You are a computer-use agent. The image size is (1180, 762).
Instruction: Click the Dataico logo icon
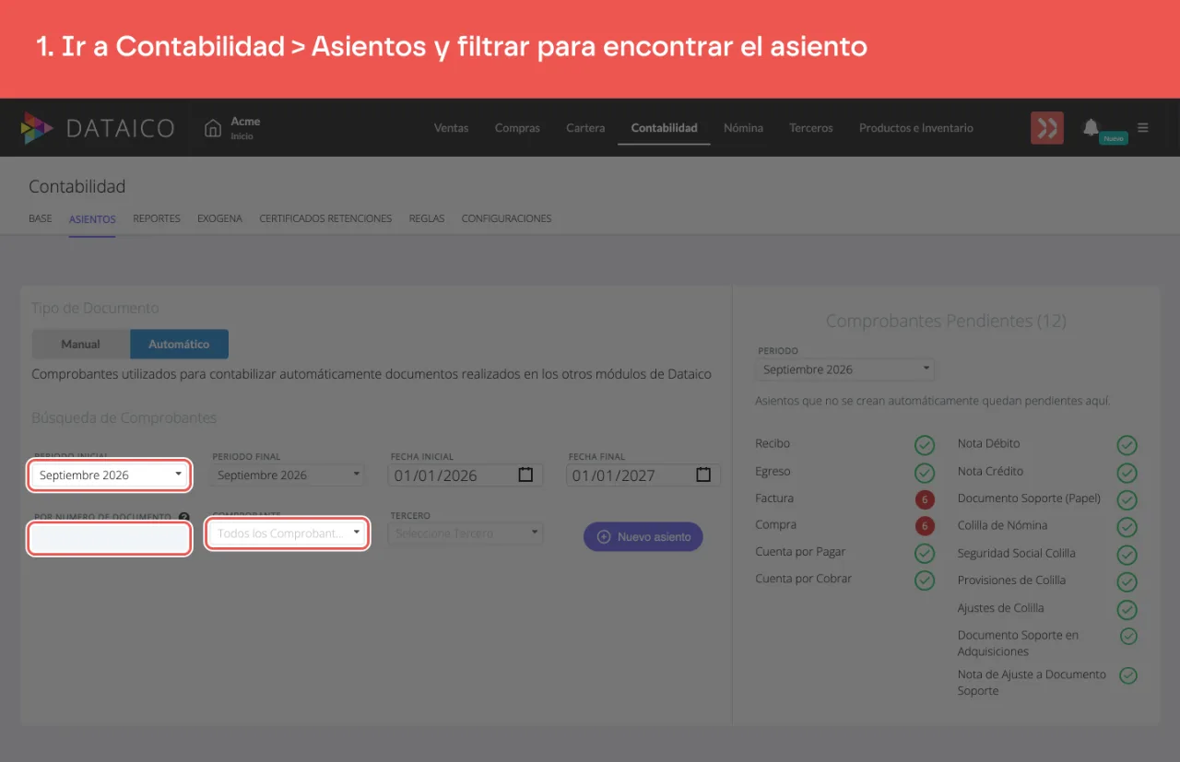coord(37,128)
